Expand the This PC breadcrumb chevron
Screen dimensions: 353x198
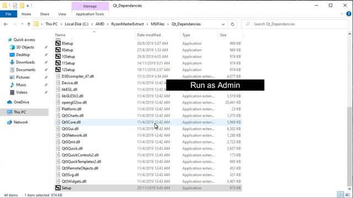61,24
